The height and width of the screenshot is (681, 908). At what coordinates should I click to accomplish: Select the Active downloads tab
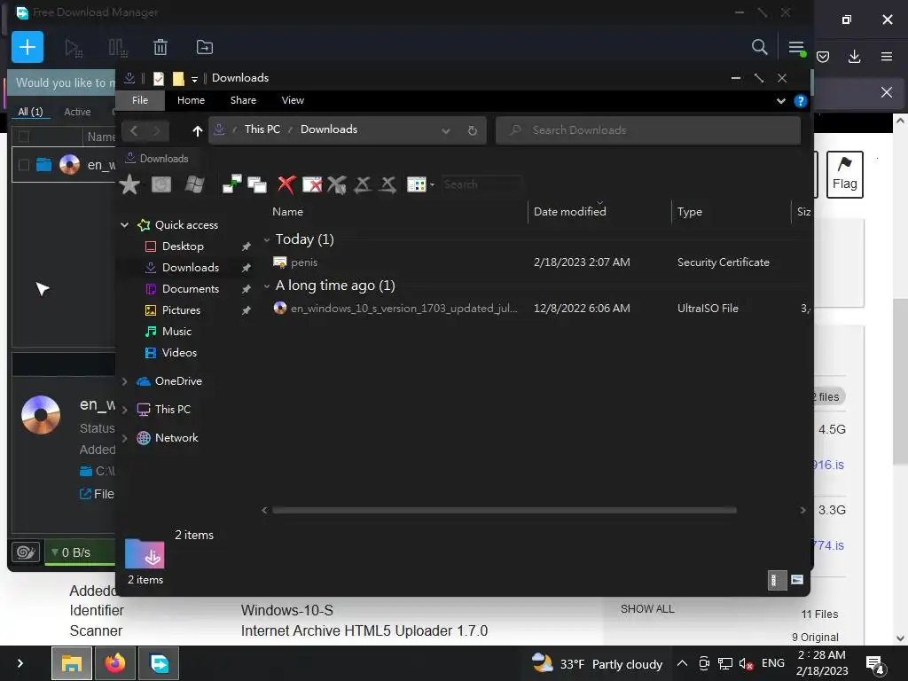tap(77, 112)
